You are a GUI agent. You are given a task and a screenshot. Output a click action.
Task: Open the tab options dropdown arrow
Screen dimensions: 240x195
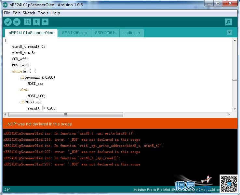229,32
